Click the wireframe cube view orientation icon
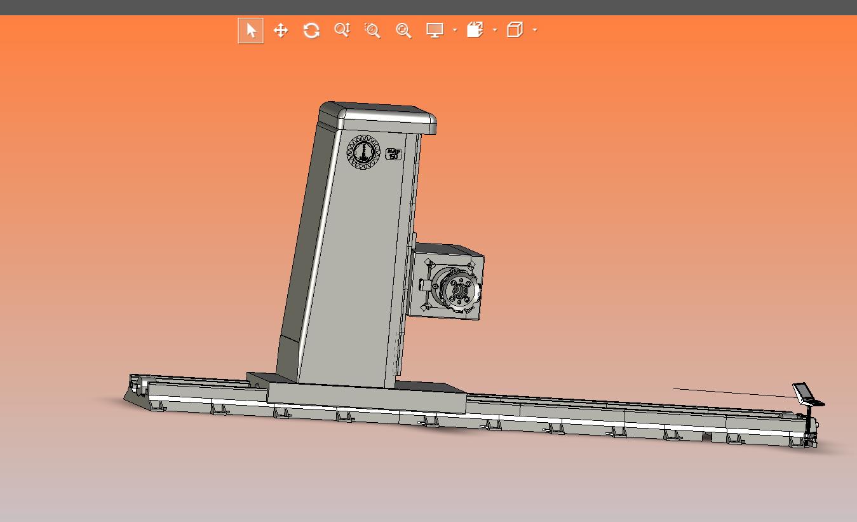This screenshot has height=522, width=857. [x=515, y=30]
